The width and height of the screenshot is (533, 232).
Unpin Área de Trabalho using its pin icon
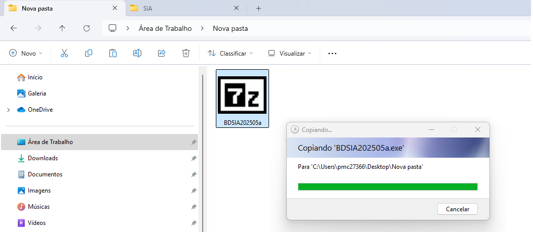tap(194, 142)
